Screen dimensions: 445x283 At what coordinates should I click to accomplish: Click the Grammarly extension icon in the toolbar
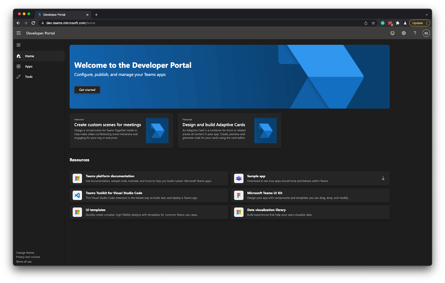coord(382,23)
